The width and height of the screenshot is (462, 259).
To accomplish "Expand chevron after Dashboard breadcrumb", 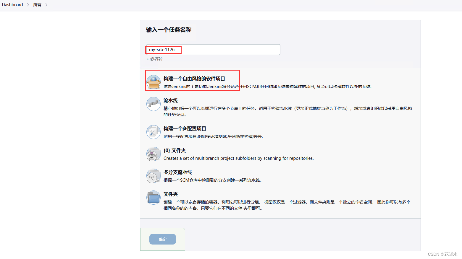I will [28, 5].
